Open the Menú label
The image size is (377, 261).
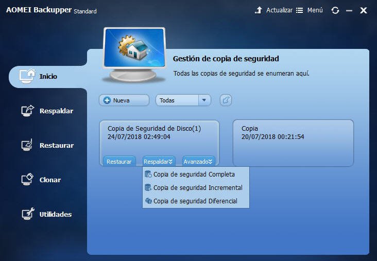315,10
